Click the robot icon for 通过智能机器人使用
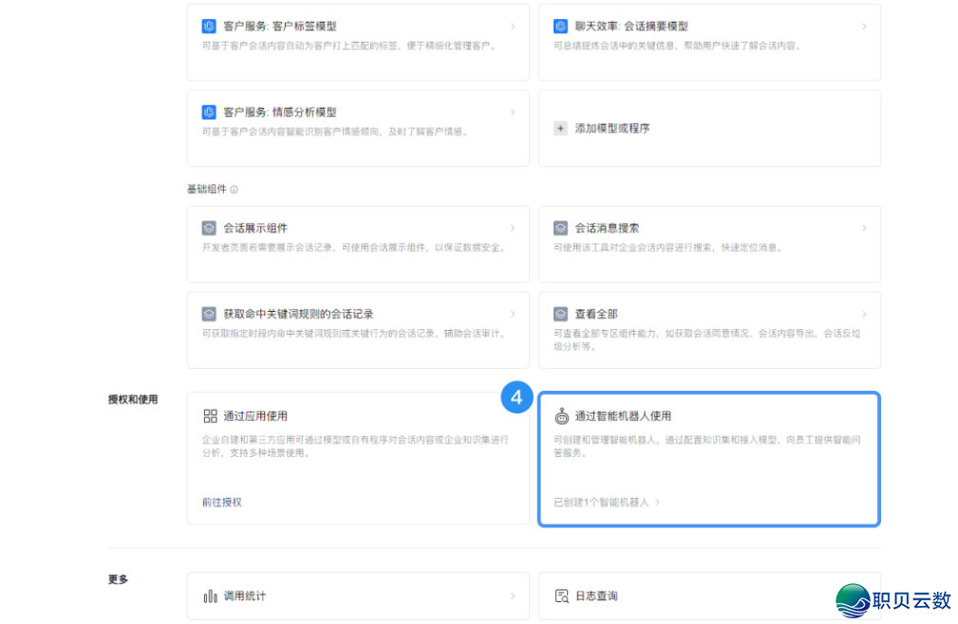The image size is (958, 624). pyautogui.click(x=561, y=415)
